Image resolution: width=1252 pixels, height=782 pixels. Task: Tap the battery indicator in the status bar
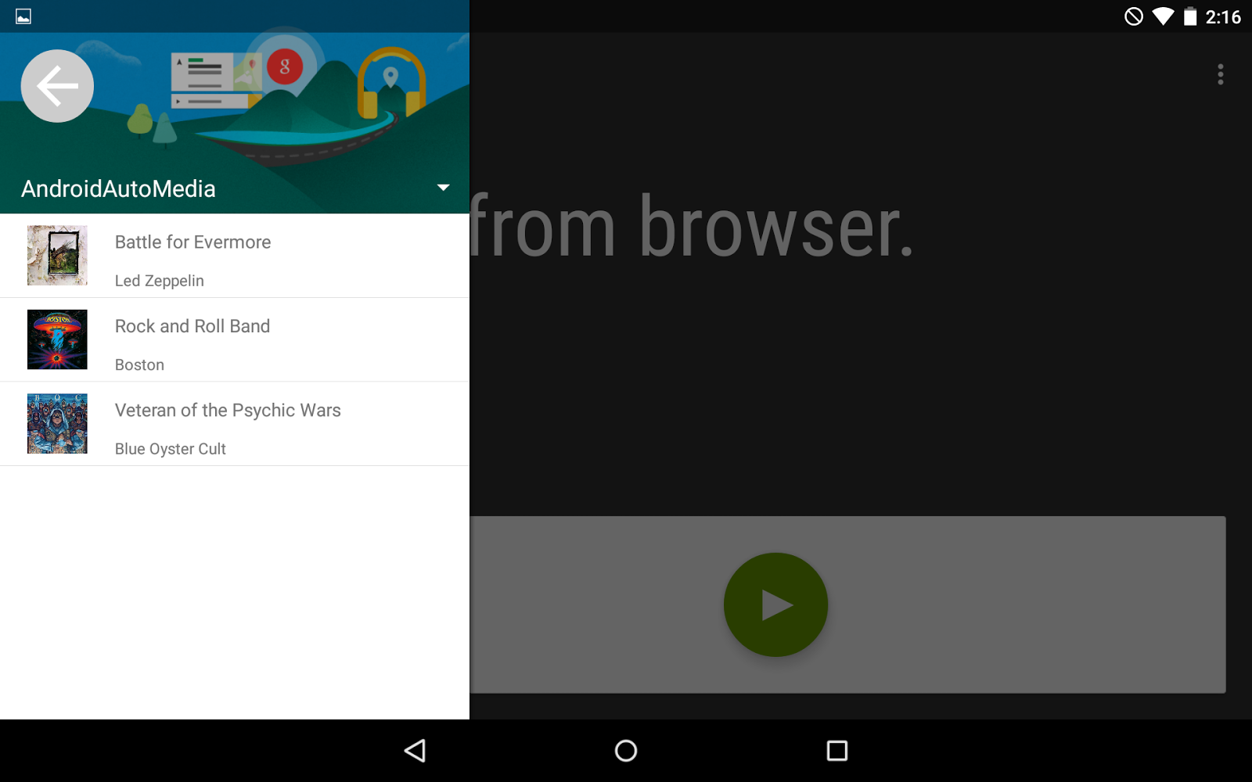[x=1192, y=16]
